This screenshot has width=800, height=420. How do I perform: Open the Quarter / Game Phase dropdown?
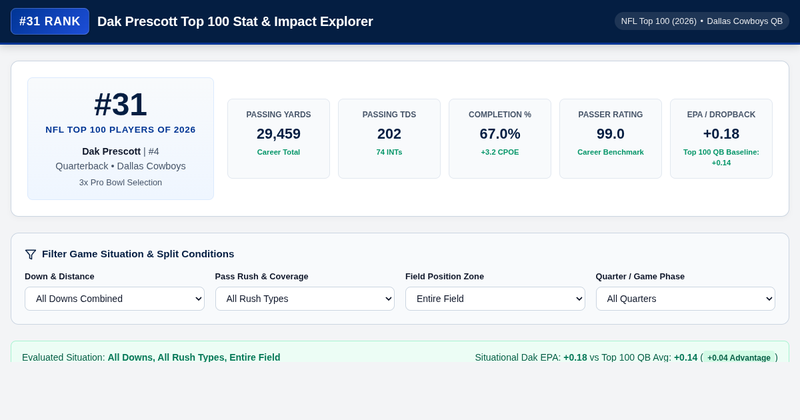click(x=685, y=299)
